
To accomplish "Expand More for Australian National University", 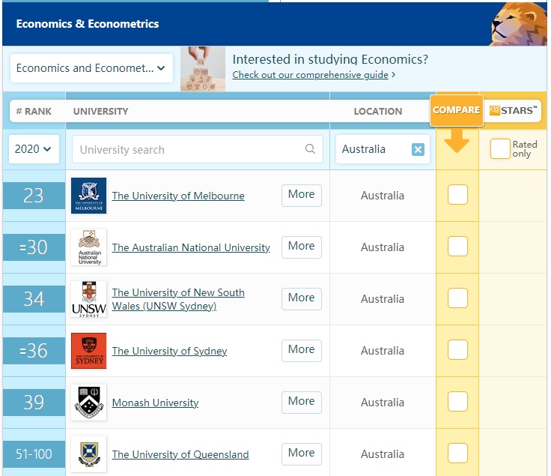I will 302,247.
